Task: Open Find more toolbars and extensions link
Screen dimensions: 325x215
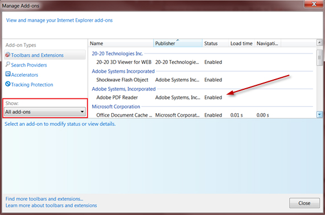Action: (44, 199)
